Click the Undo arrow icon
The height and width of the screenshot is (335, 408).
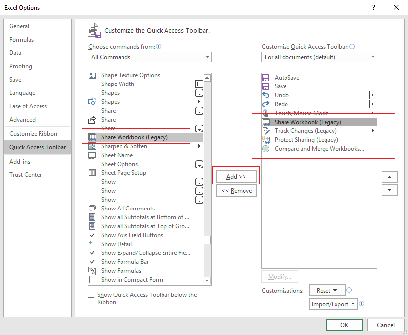(x=266, y=95)
